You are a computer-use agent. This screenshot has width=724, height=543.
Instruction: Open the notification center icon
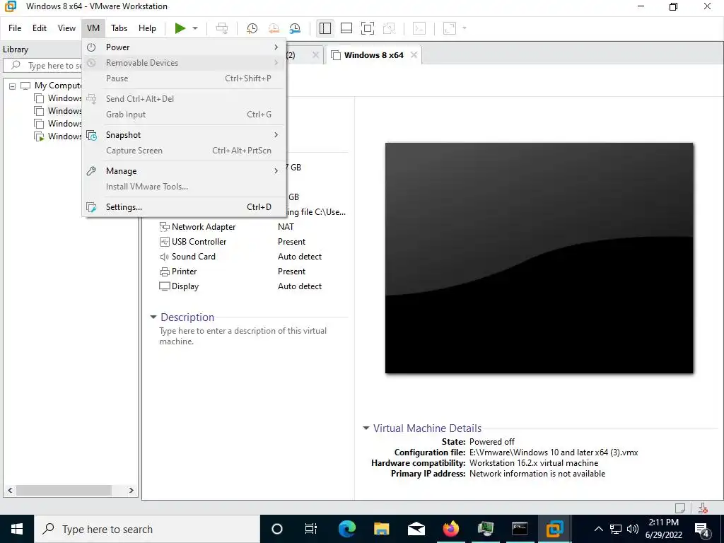point(702,529)
